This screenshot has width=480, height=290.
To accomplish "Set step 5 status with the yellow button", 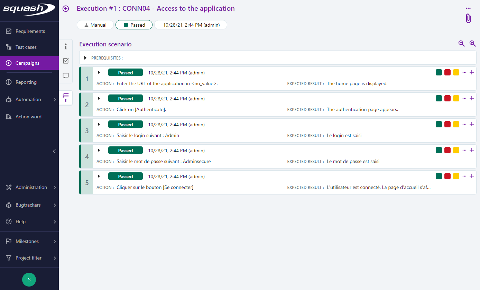I will click(456, 176).
